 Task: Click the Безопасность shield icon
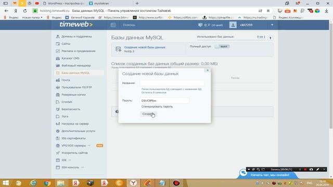(x=58, y=109)
